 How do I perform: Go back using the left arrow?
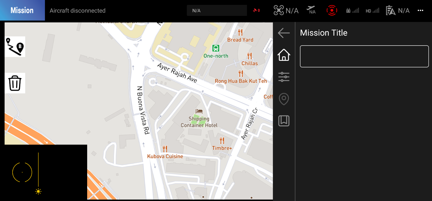[284, 33]
